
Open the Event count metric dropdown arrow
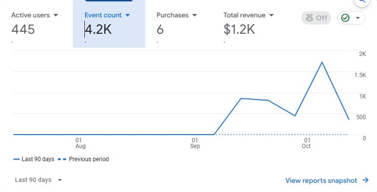[x=128, y=15]
